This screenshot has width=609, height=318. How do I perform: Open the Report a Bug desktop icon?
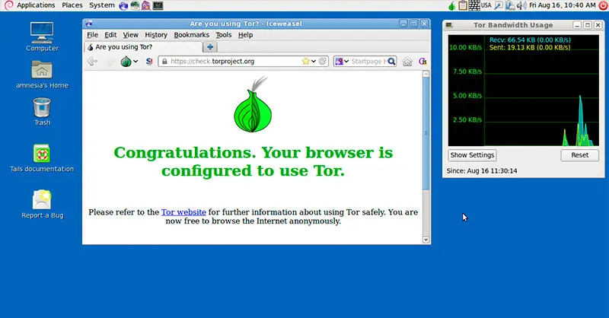pos(42,205)
